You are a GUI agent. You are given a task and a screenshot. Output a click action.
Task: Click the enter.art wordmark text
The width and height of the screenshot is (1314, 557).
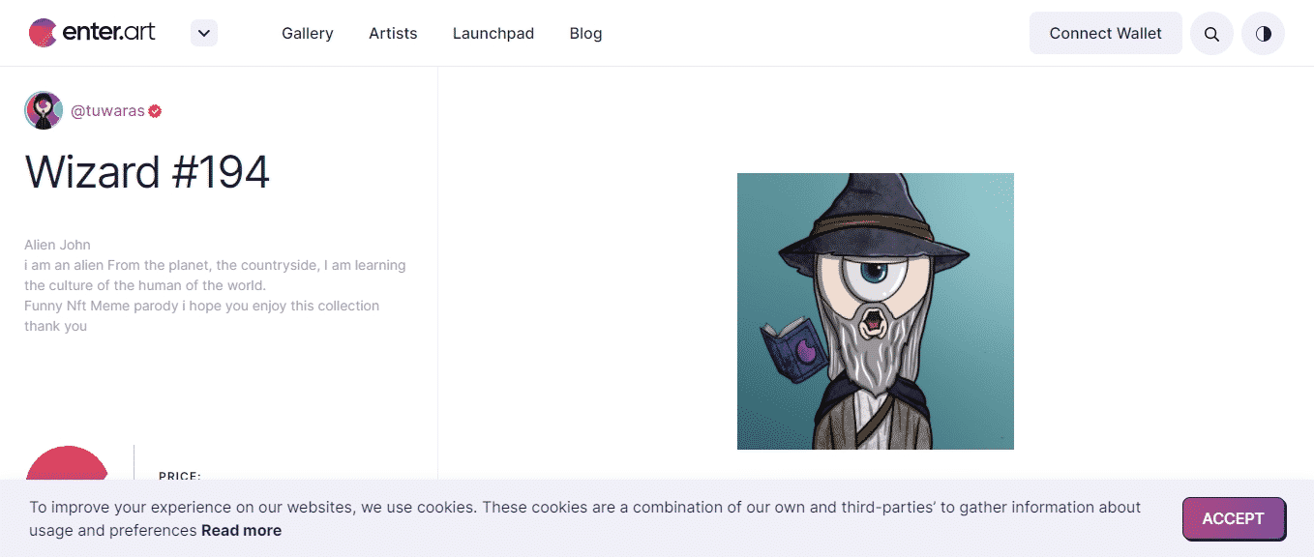pos(108,33)
